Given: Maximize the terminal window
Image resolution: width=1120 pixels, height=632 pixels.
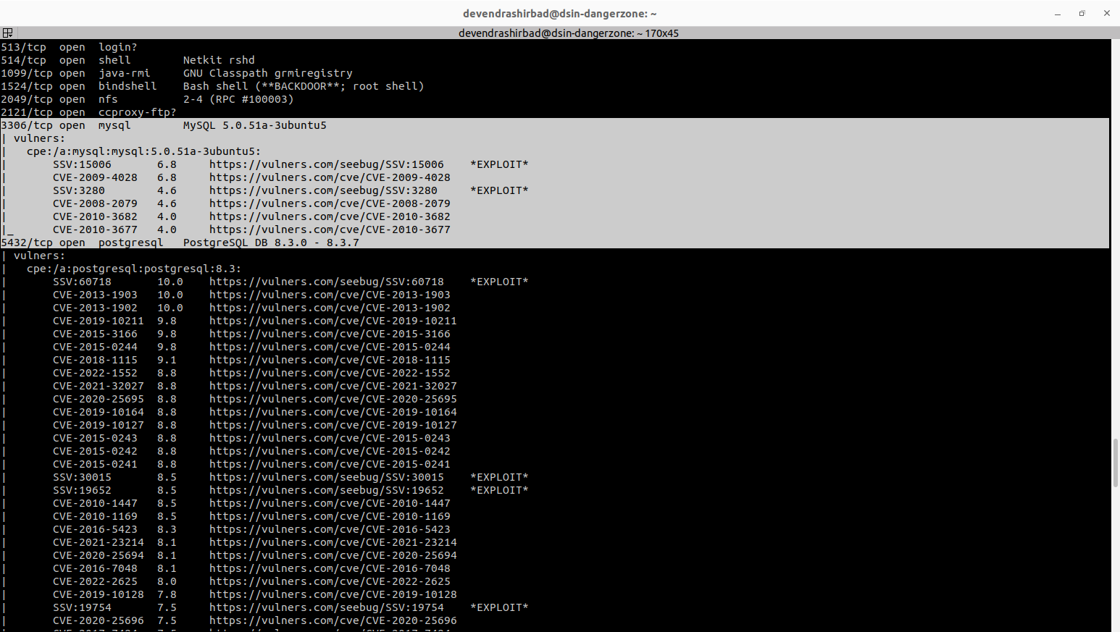Looking at the screenshot, I should click(1082, 14).
